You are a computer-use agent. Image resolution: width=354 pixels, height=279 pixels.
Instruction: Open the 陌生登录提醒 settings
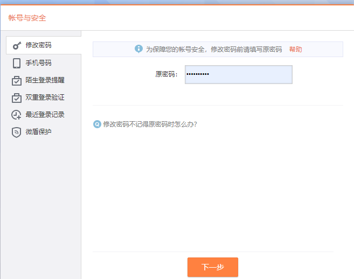pos(44,80)
